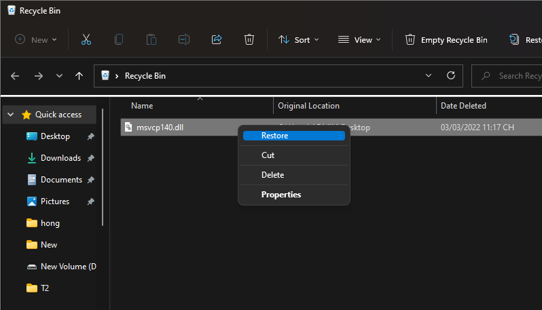Click the Search Recycle Bin field
Viewport: 542px width, 310px height.
[507, 76]
